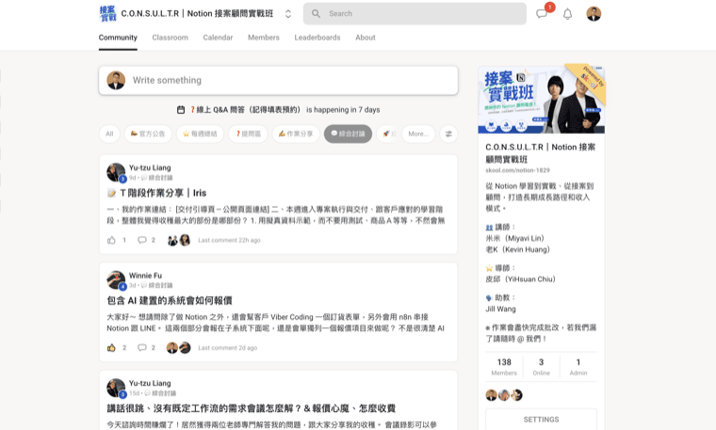Open profile avatar menu in header
The image size is (716, 430).
594,14
